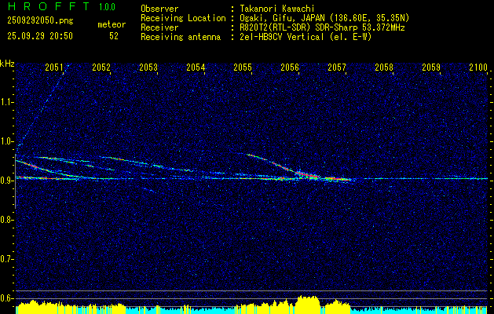Click the 2055 time marker
494x314 pixels.
click(243, 67)
